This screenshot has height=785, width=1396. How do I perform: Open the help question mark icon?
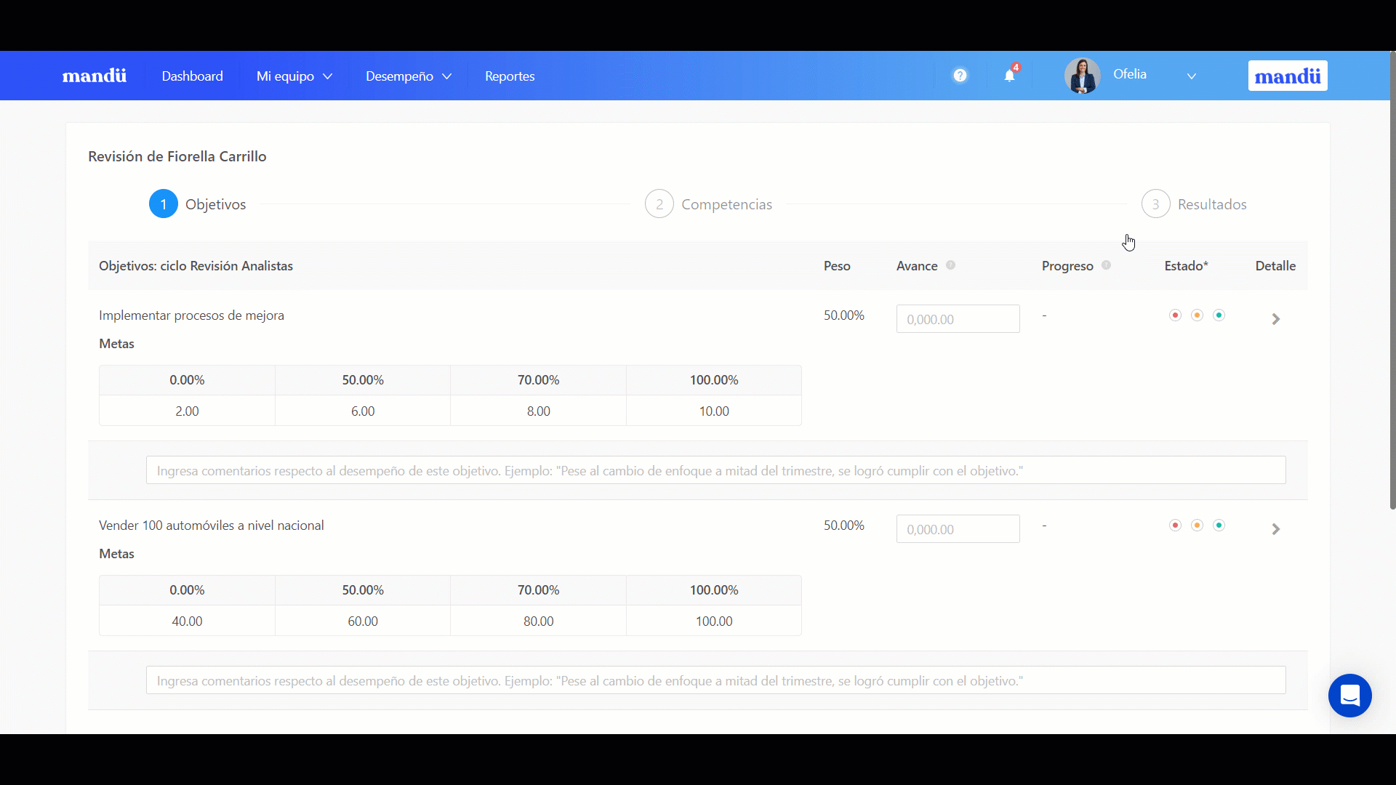(960, 76)
